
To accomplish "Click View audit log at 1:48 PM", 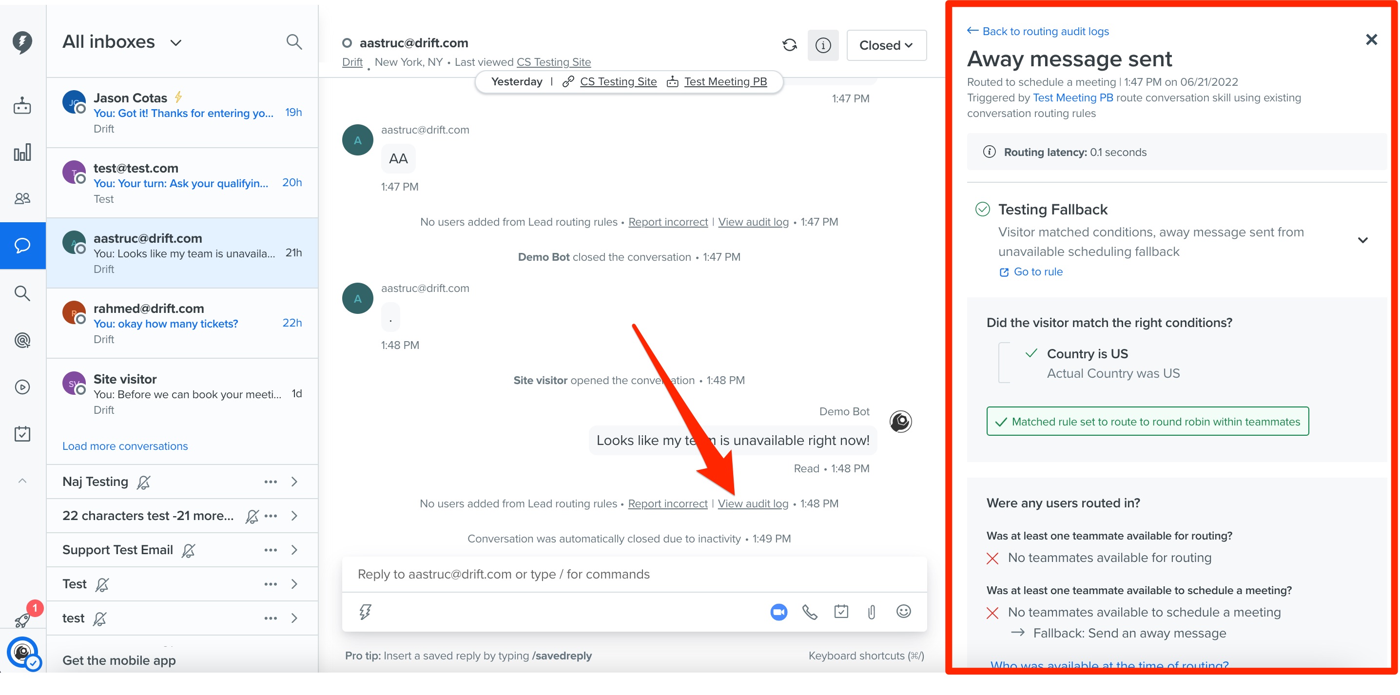I will click(x=753, y=504).
